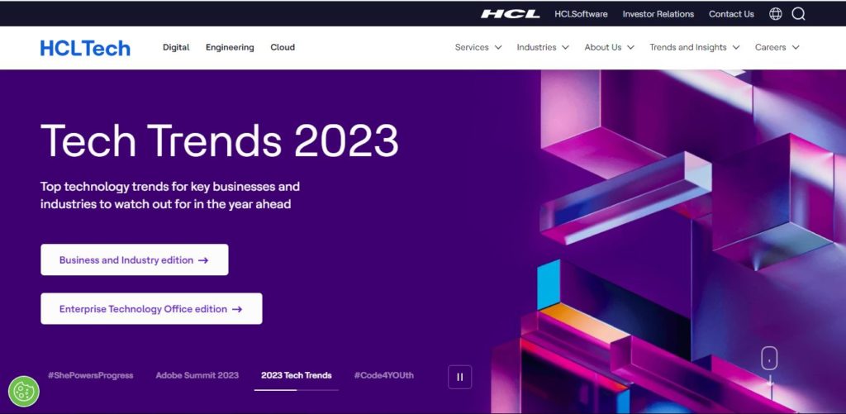Image resolution: width=846 pixels, height=414 pixels.
Task: Open the Investor Relations link
Action: click(x=658, y=14)
